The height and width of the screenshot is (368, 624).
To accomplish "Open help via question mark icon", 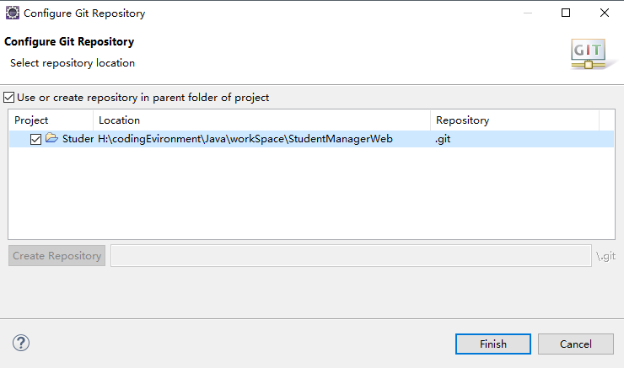I will click(x=21, y=343).
